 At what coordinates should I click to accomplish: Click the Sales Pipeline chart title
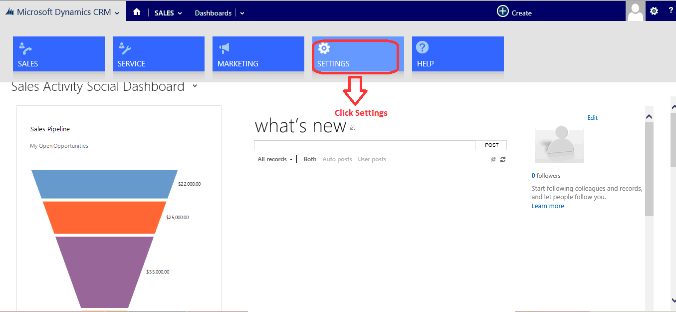[50, 129]
